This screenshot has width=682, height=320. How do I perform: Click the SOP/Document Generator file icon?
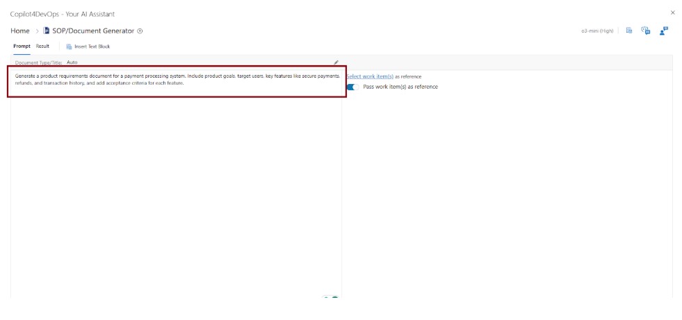pos(46,31)
